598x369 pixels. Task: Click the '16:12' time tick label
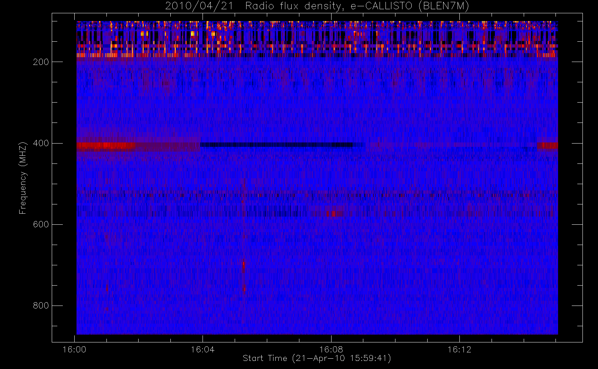tap(459, 349)
